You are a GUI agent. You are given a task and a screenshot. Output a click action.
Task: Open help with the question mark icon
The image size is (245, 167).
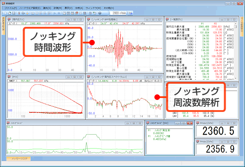pos(100,13)
